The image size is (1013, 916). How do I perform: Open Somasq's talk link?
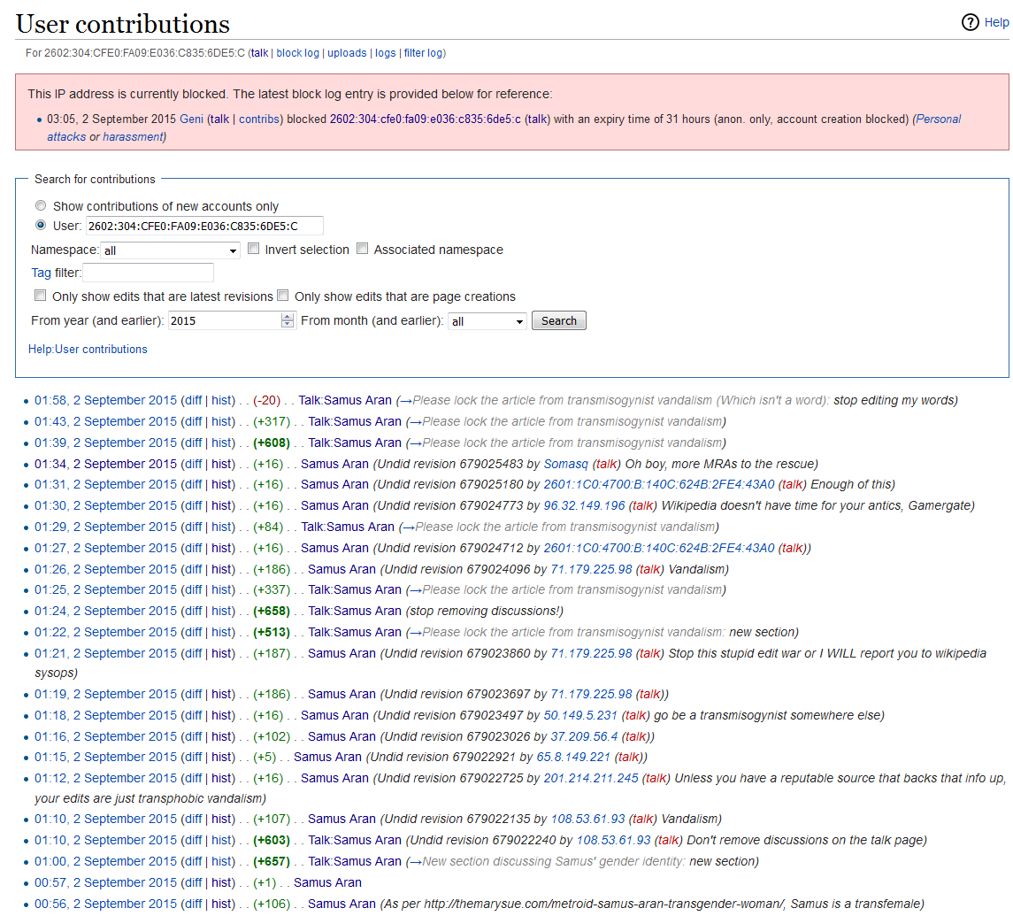[606, 464]
